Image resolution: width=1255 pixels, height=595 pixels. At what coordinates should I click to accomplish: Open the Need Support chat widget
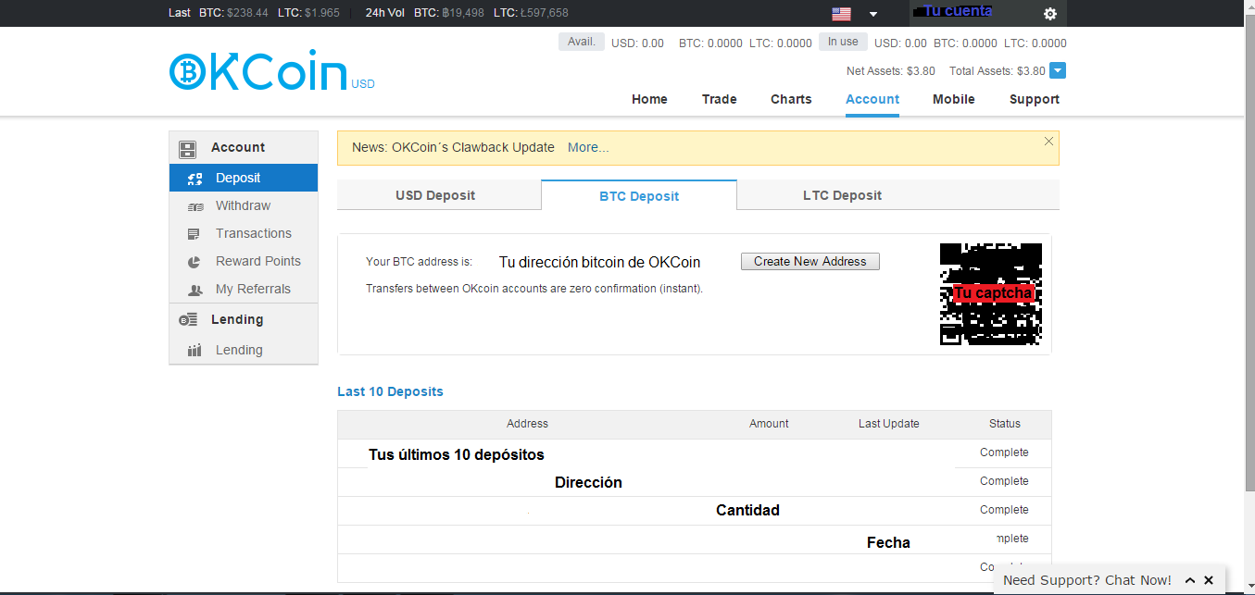[1087, 580]
